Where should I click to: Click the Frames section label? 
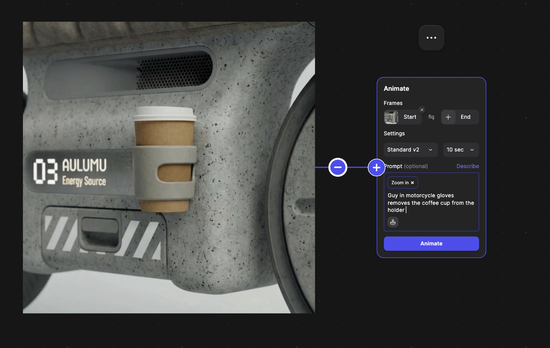[x=393, y=103]
